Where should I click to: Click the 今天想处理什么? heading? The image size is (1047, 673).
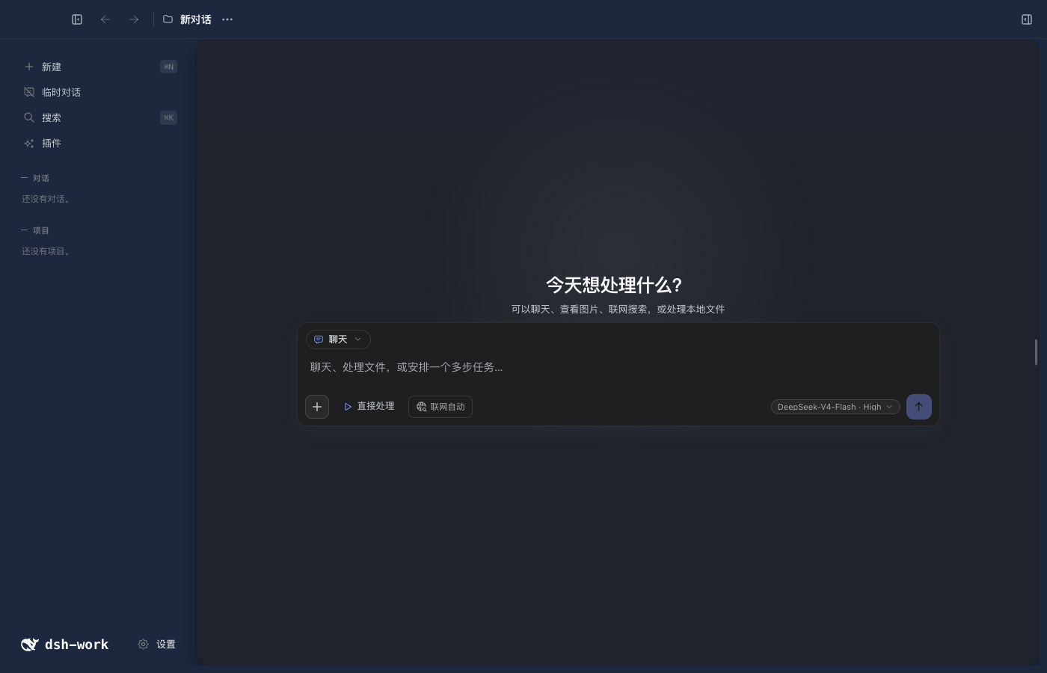pyautogui.click(x=614, y=285)
